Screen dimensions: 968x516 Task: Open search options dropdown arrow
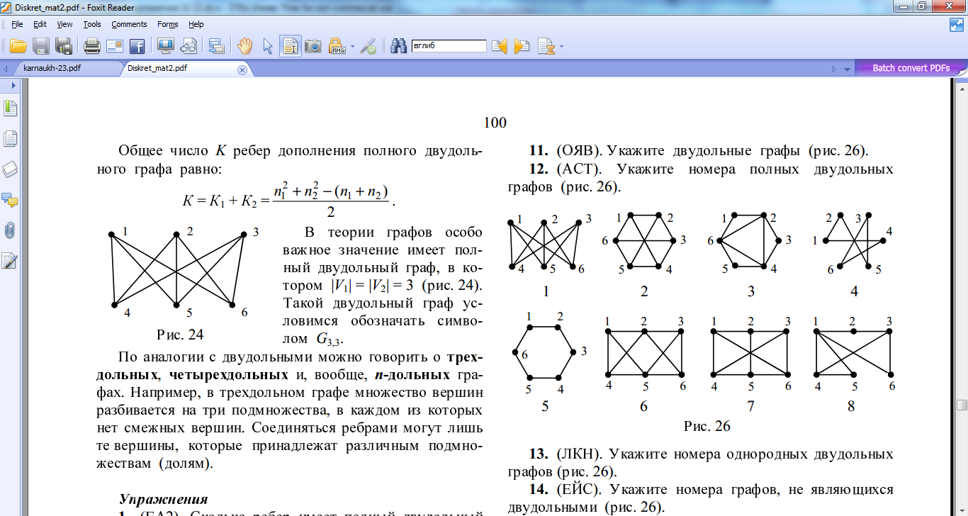[x=562, y=47]
